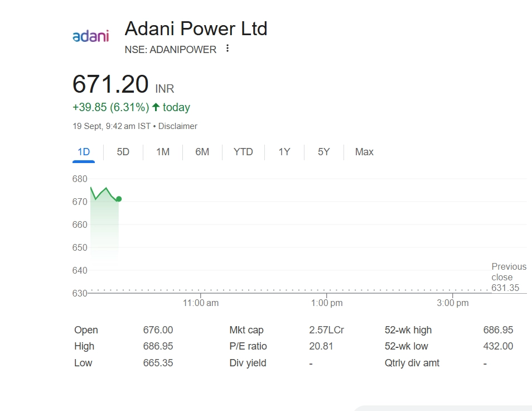This screenshot has height=411, width=532.
Task: Select the YTD tab
Action: point(243,152)
